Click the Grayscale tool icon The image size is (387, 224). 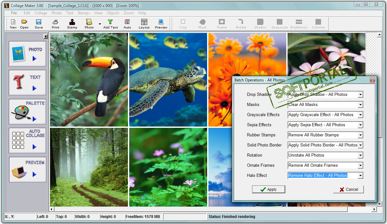(x=280, y=24)
